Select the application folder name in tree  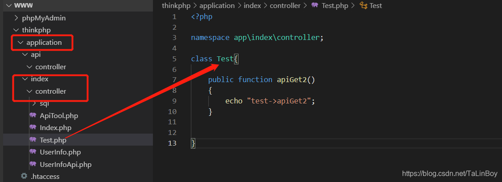coord(44,42)
